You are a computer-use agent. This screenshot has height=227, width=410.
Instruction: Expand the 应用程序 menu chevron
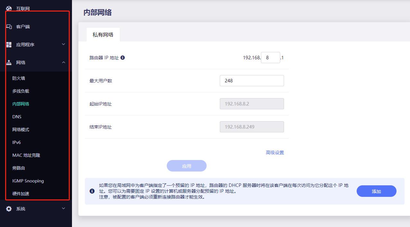coord(64,45)
